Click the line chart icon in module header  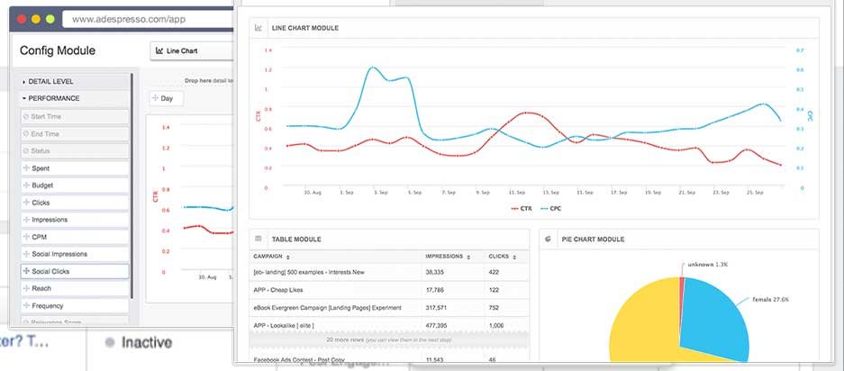click(259, 27)
